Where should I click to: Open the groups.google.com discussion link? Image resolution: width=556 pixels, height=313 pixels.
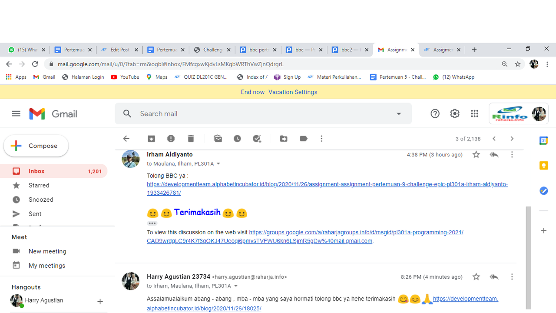(305, 236)
